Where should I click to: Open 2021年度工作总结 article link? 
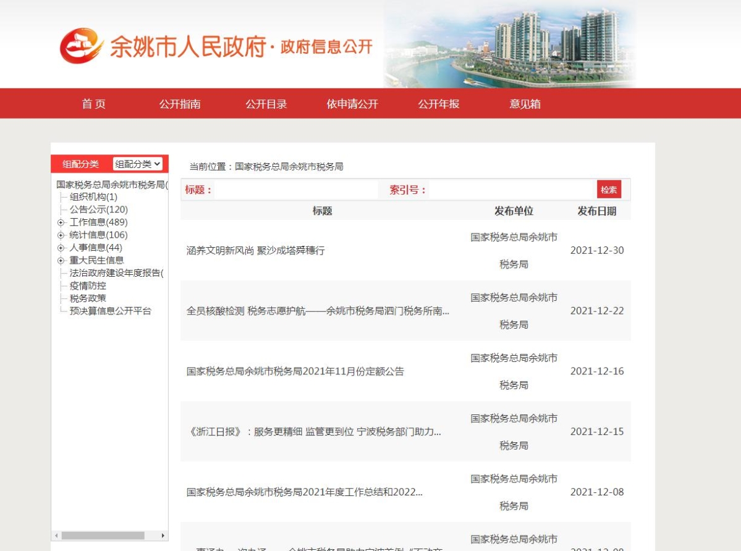[304, 492]
